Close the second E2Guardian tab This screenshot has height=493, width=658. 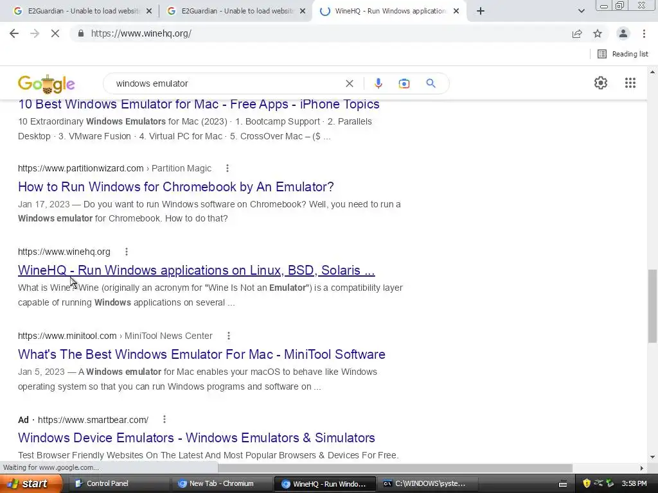click(303, 11)
